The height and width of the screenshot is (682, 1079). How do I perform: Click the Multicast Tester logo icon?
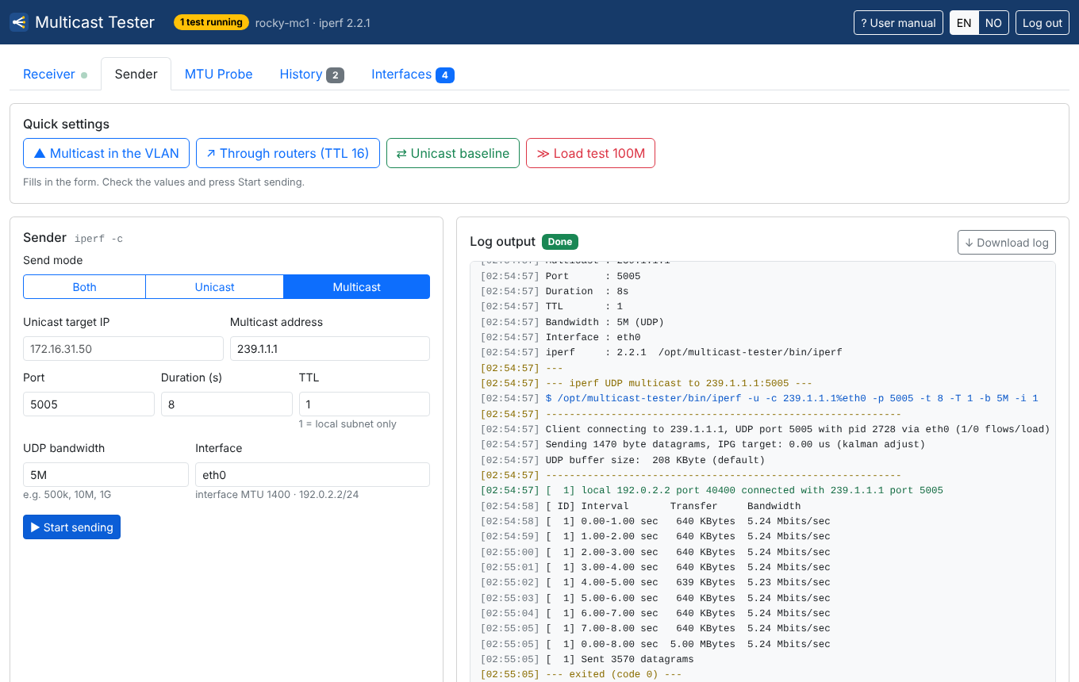pyautogui.click(x=19, y=22)
